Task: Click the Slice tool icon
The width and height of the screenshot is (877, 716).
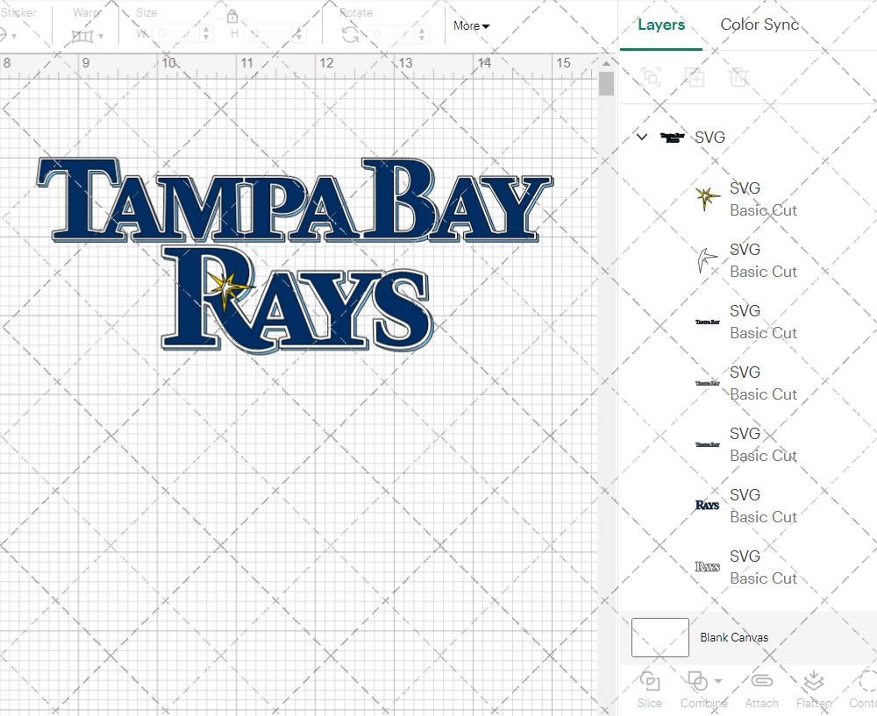Action: 649,681
